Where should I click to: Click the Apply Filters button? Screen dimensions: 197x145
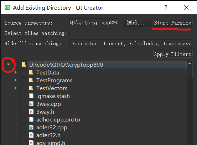point(173,54)
